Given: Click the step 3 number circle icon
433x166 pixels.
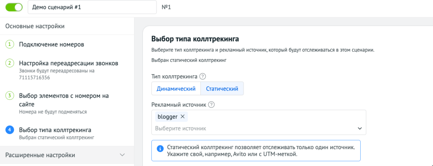Looking at the screenshot, I should [10, 96].
